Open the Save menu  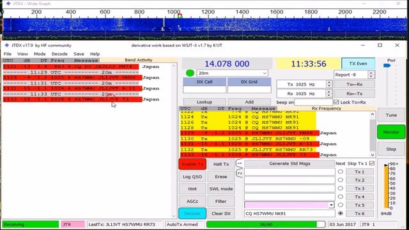tap(79, 54)
